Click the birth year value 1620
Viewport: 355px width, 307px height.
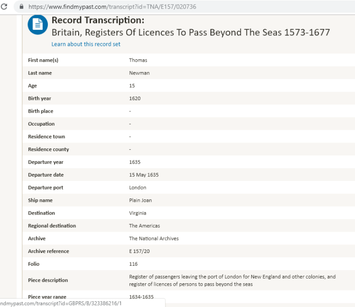[135, 99]
